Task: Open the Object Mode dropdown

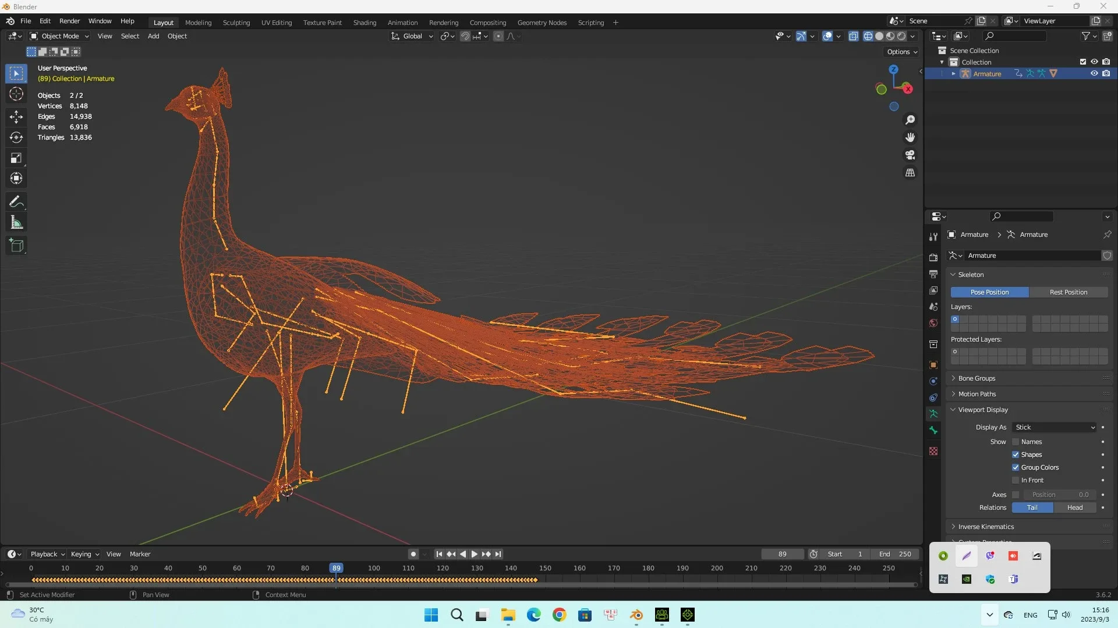Action: click(x=59, y=36)
